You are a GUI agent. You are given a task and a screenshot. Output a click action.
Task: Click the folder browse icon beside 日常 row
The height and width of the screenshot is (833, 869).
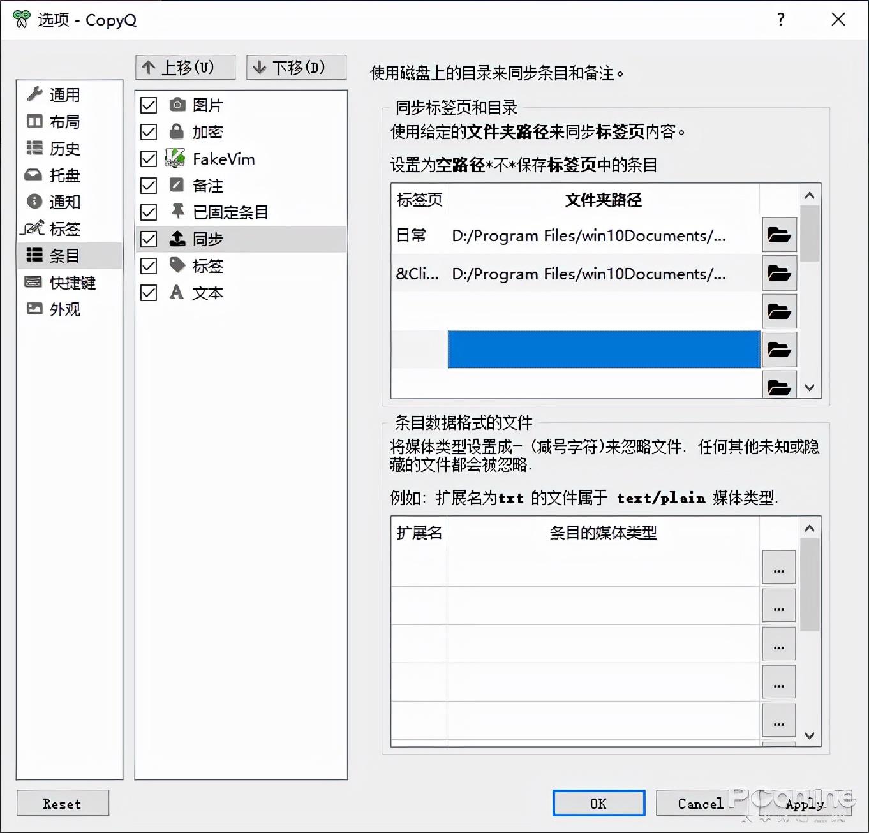click(779, 235)
